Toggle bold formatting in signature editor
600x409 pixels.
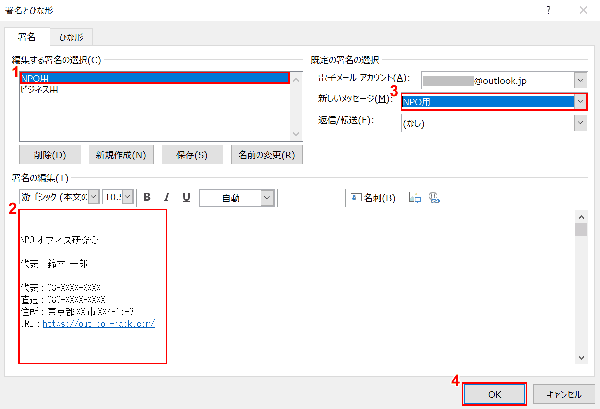pyautogui.click(x=147, y=197)
